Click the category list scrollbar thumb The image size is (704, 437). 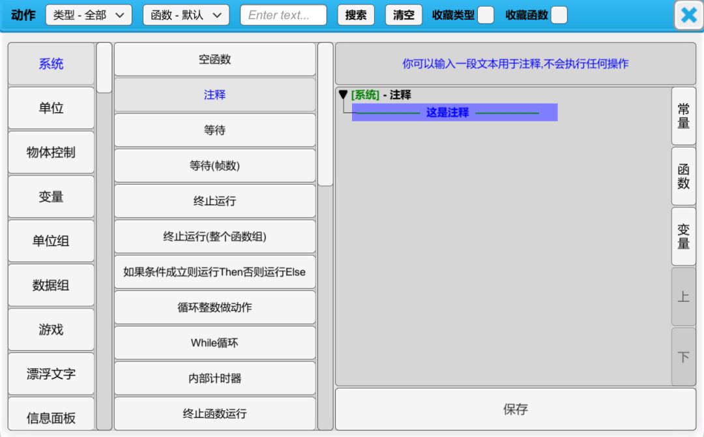(x=104, y=68)
